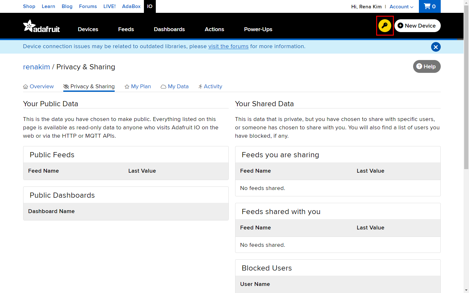469x293 pixels.
Task: Visit the Forums top link
Action: click(88, 6)
